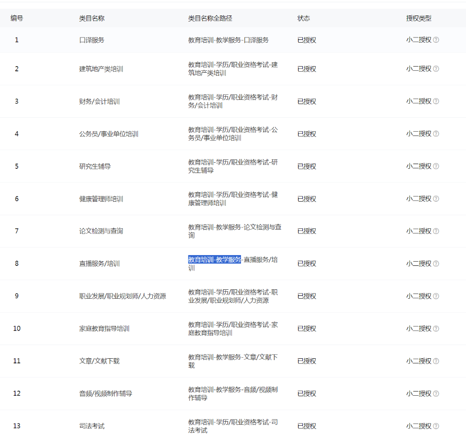
Task: Click help icon in 建筑地产类培训 row
Action: tap(436, 69)
